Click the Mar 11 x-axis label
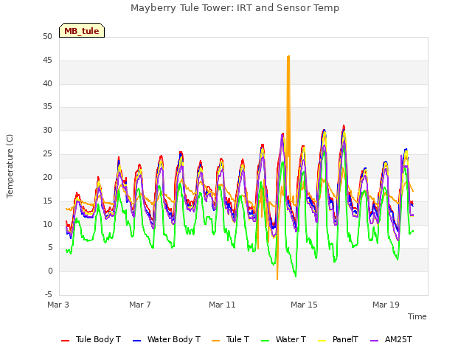This screenshot has height=354, width=472. 222,305
